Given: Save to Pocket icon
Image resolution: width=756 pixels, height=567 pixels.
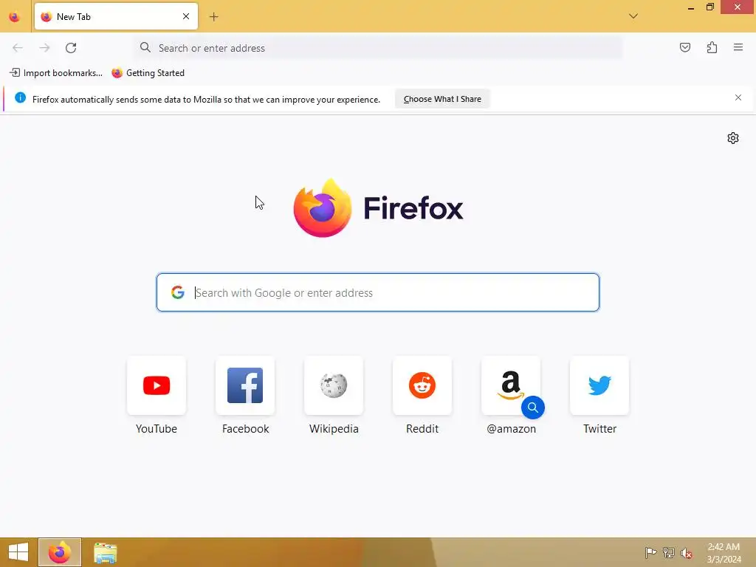Looking at the screenshot, I should pyautogui.click(x=685, y=47).
